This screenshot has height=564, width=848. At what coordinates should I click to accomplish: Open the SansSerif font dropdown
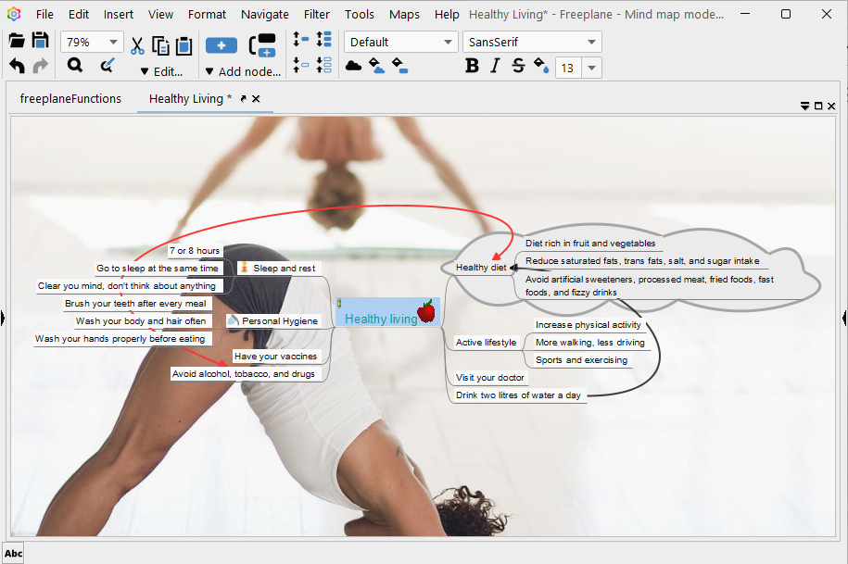pos(591,42)
